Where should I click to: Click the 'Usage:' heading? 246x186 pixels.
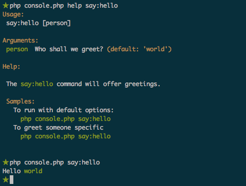coord(13,14)
